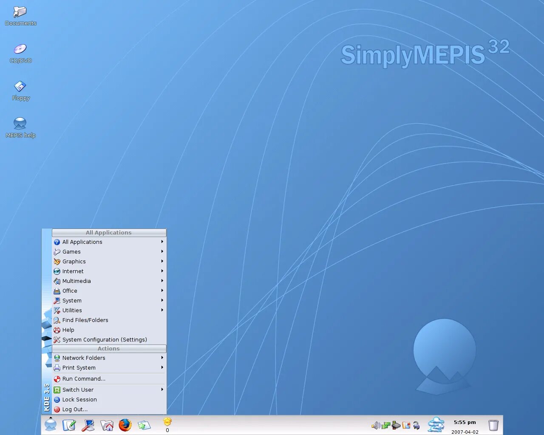
Task: Expand the Utilities submenu arrow
Action: point(162,310)
